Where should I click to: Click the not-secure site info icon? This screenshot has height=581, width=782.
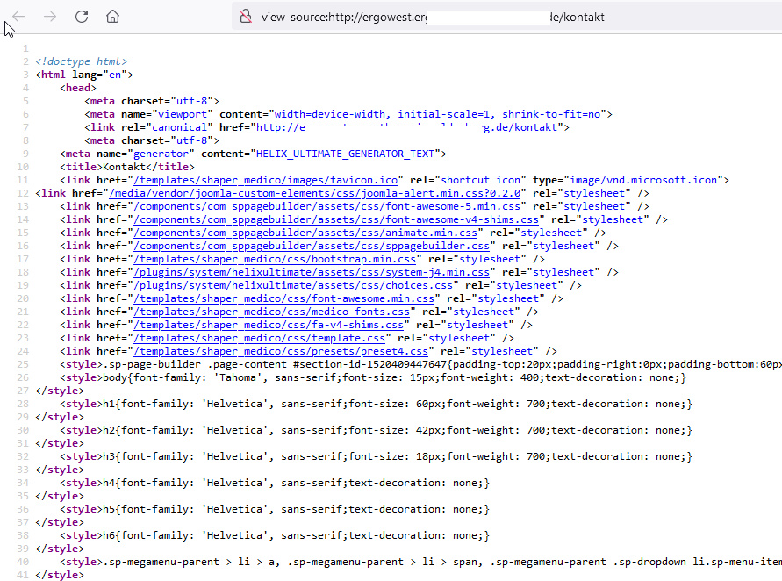coord(246,17)
